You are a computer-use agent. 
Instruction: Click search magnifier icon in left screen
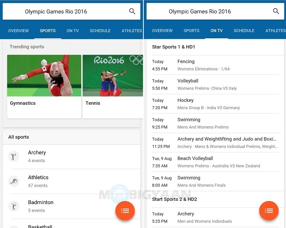[132, 11]
